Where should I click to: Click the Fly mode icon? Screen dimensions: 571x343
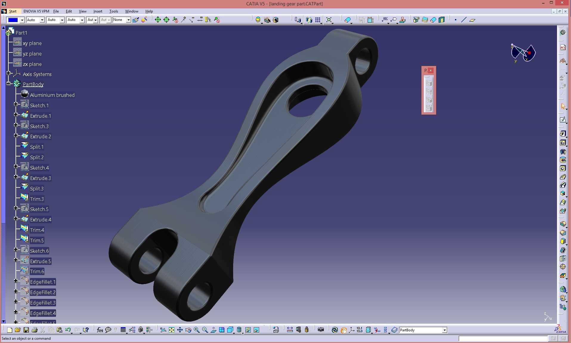[163, 330]
